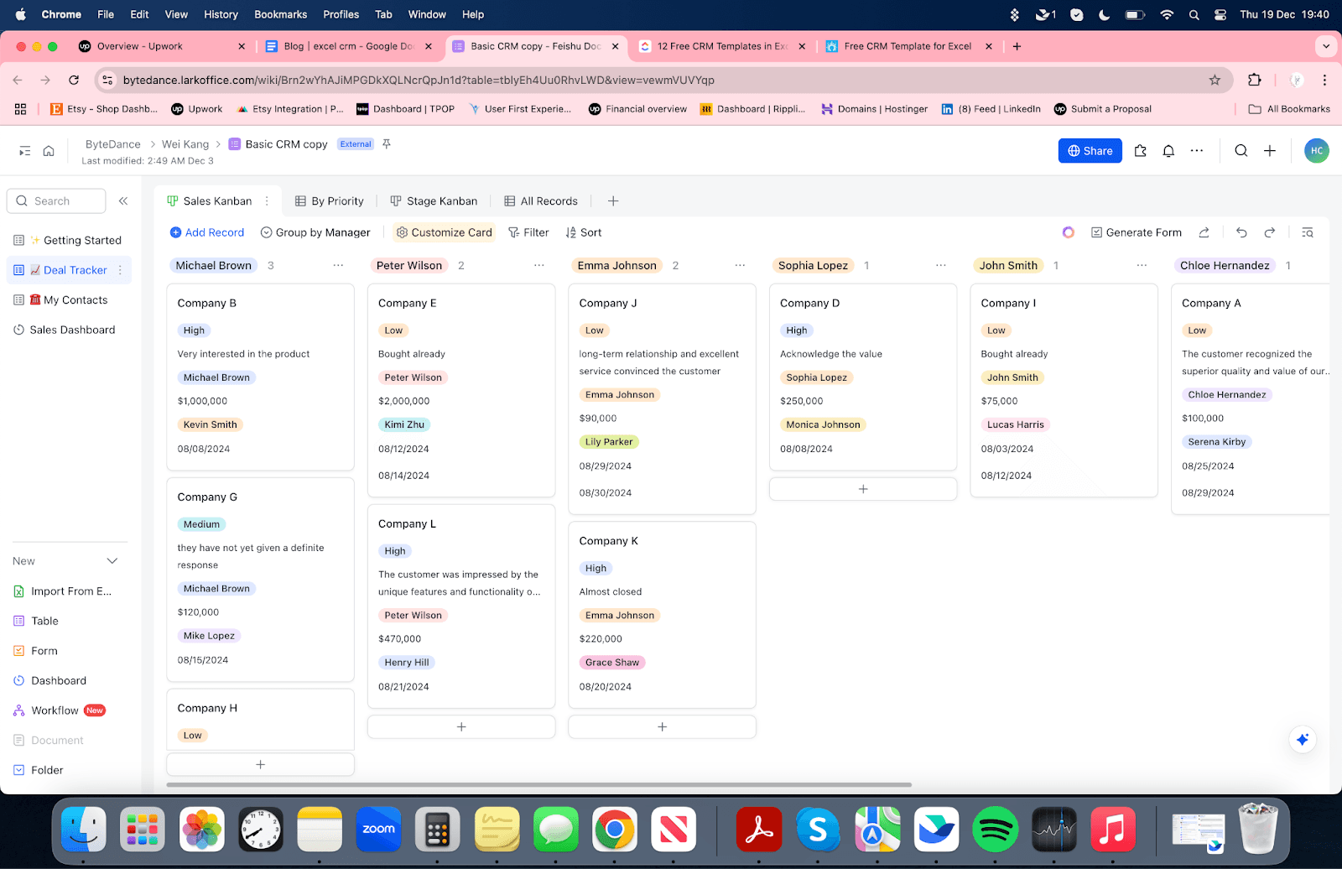Viewport: 1342px width, 869px height.
Task: Open the magic wand assistant icon bottom right
Action: (1302, 739)
